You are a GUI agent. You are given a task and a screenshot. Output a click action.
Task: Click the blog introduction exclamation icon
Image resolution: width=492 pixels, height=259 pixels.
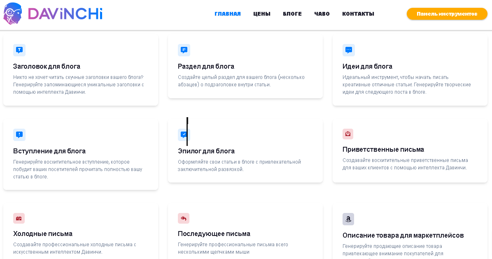(x=19, y=134)
